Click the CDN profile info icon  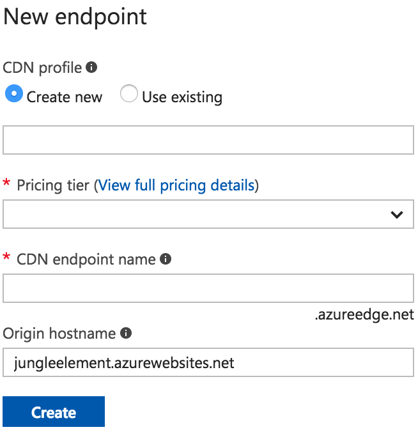point(91,67)
